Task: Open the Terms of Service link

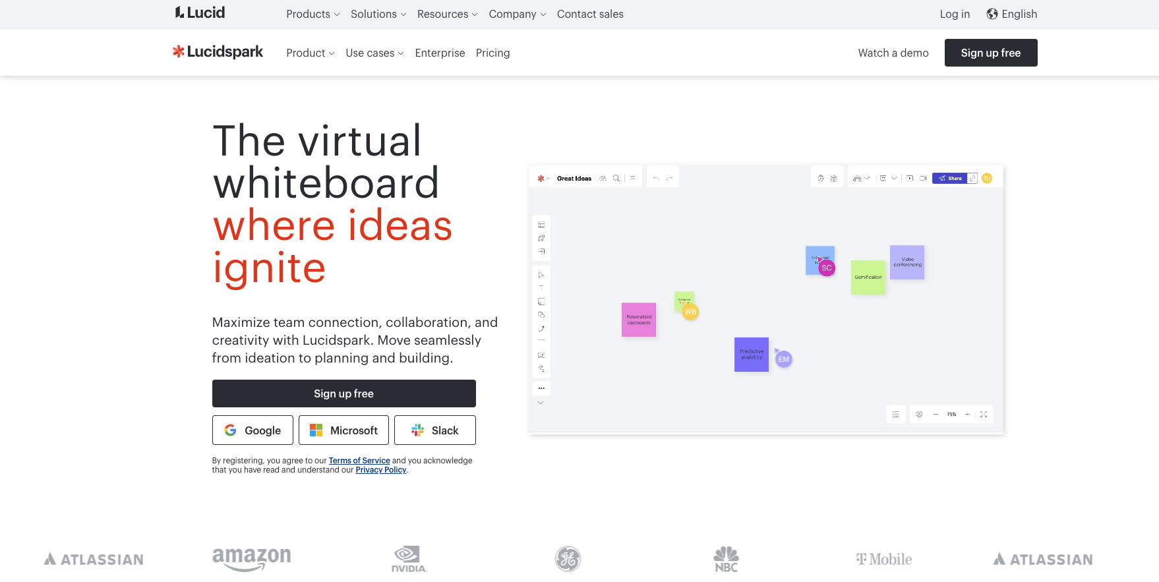Action: coord(359,461)
